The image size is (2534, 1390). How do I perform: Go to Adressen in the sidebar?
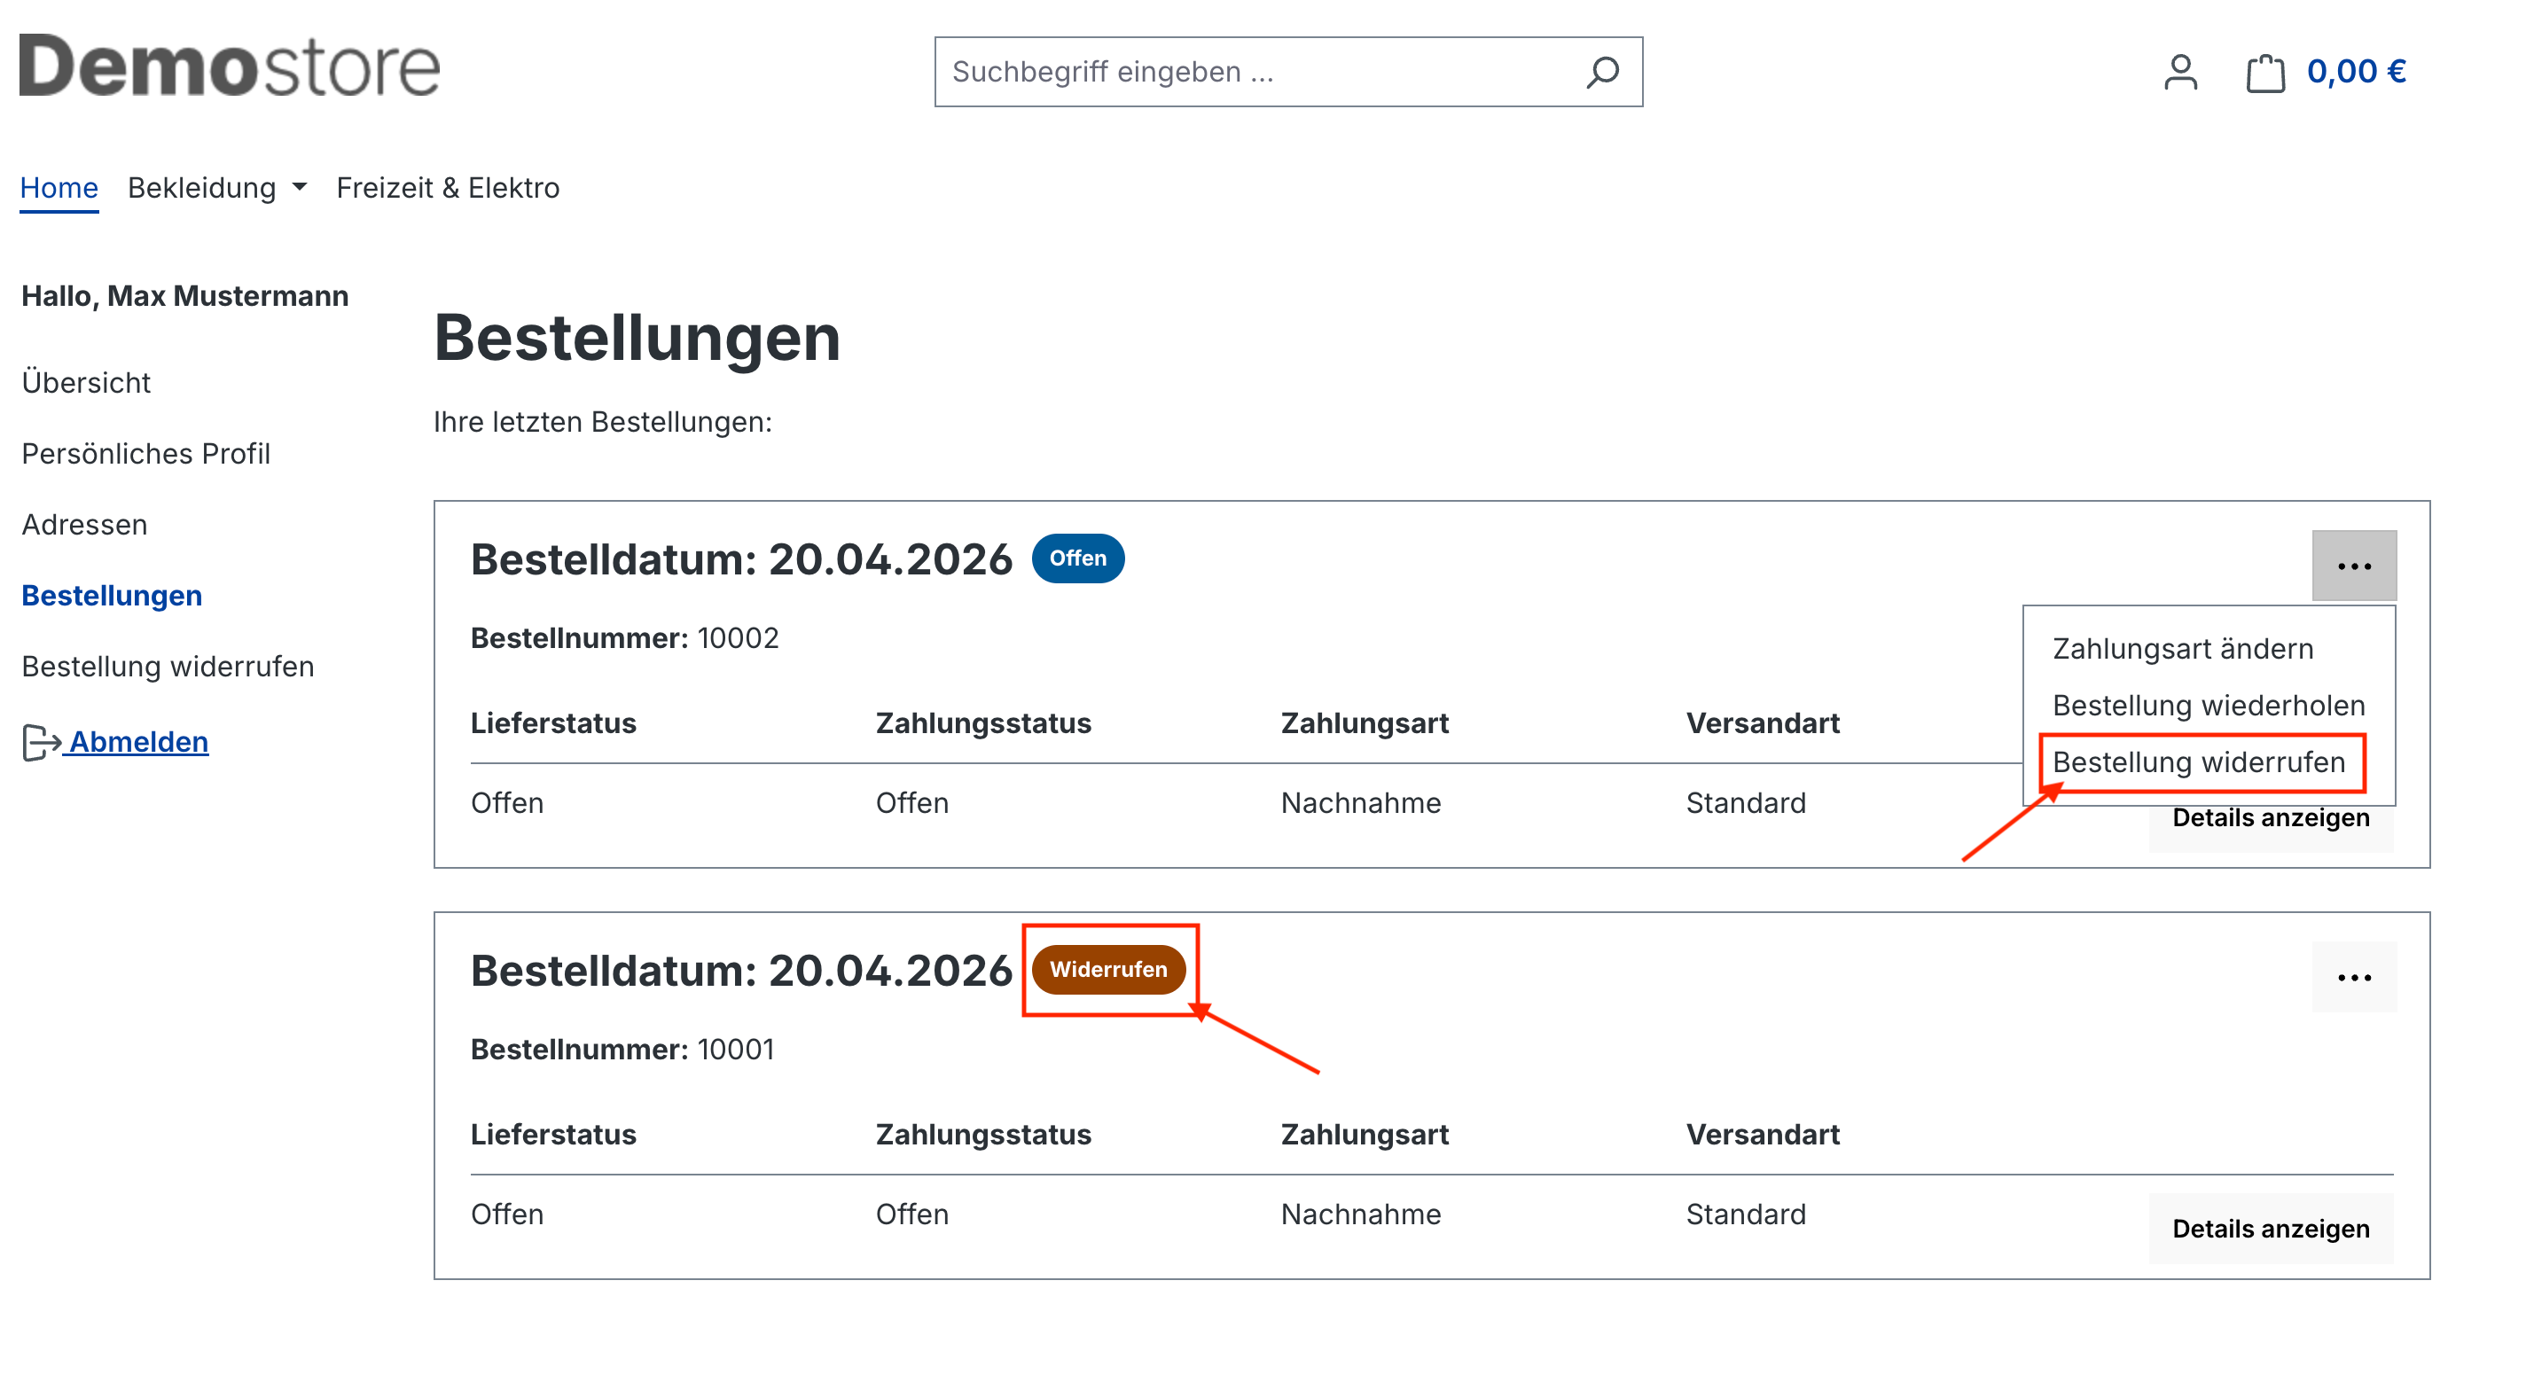(84, 524)
